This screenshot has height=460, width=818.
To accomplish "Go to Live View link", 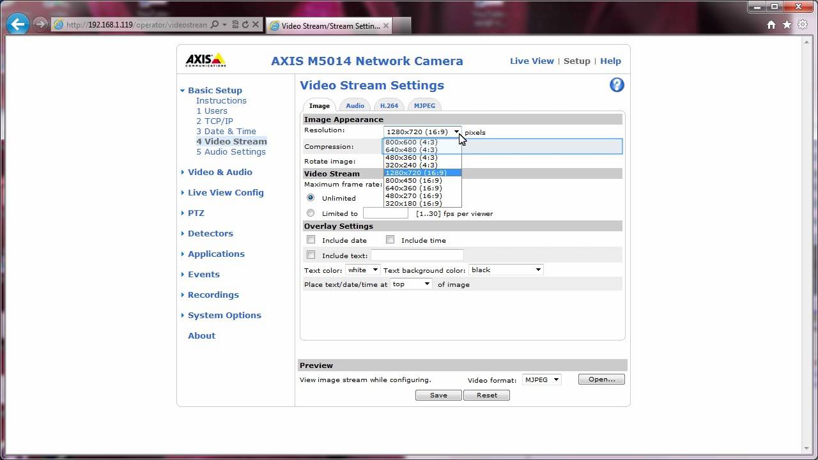I will point(532,61).
